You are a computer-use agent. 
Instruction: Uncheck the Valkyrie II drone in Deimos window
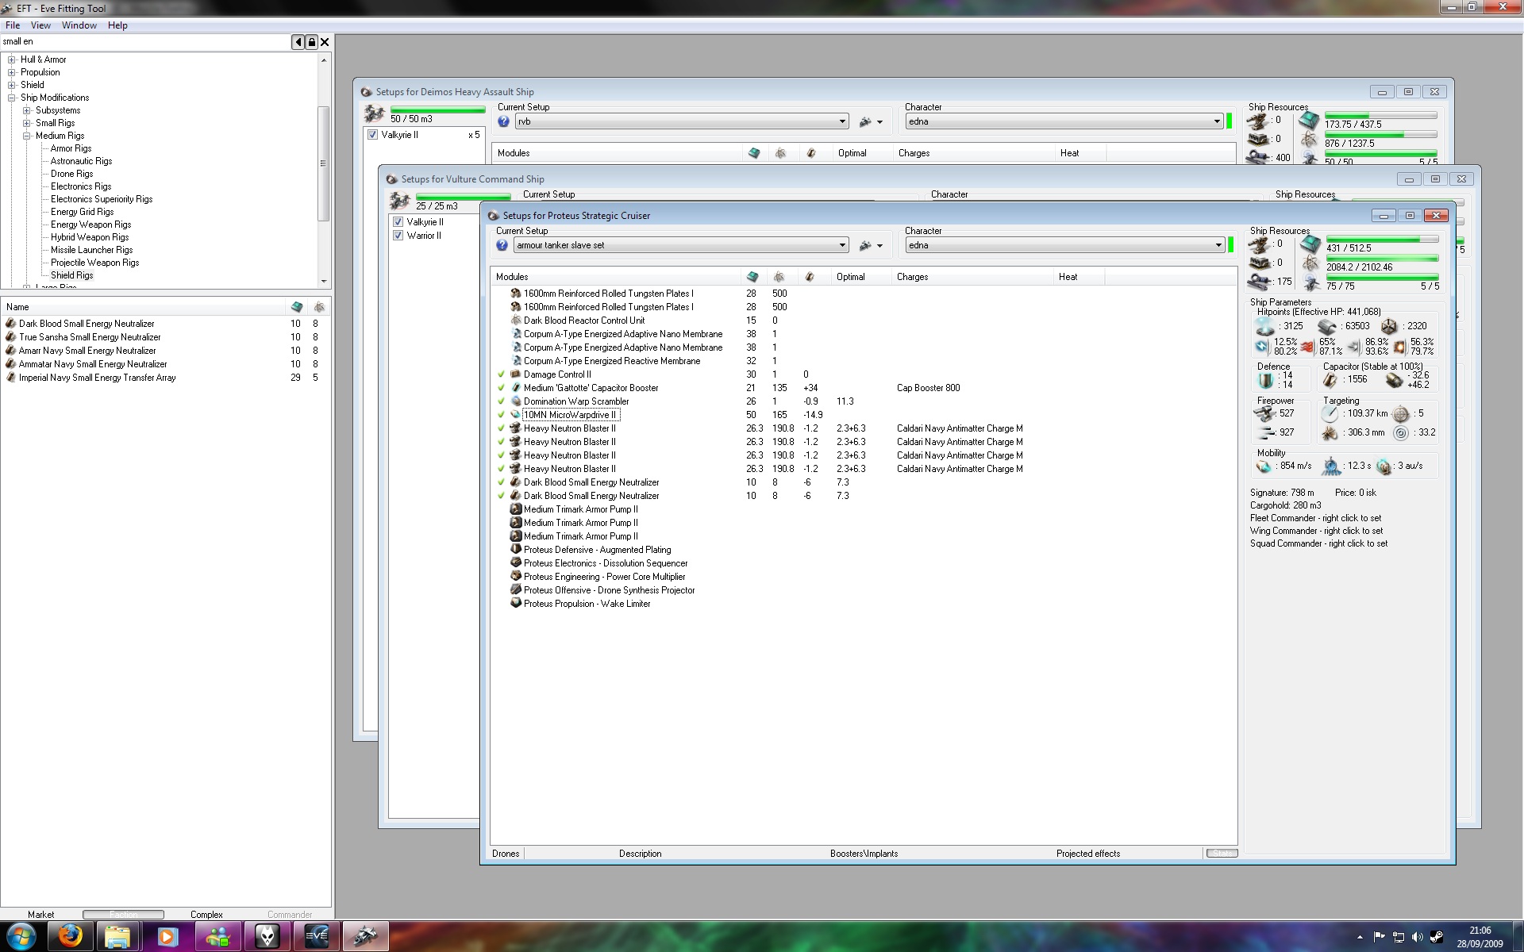click(x=373, y=135)
